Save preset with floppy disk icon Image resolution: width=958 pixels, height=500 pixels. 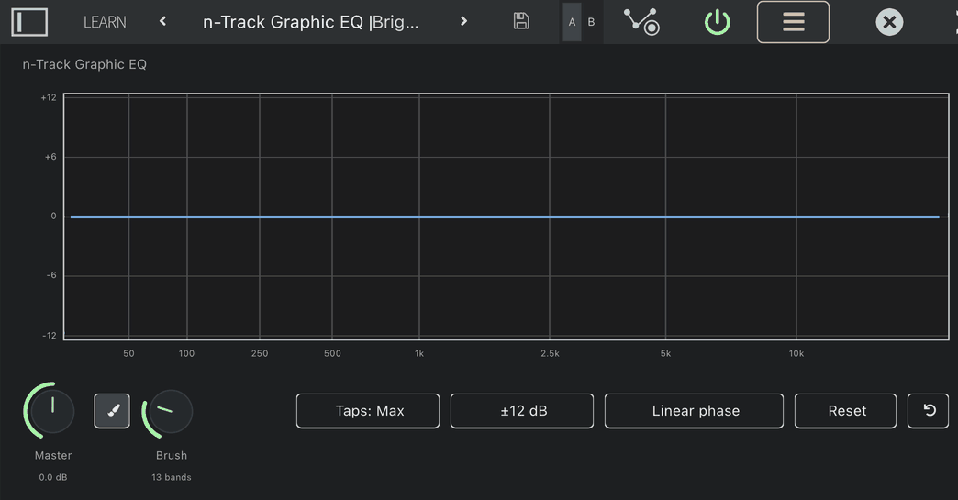click(521, 21)
